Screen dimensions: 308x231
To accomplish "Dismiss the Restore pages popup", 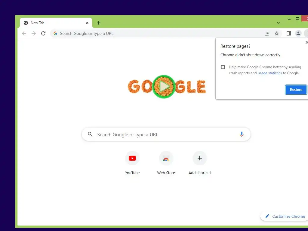I will coord(306,42).
